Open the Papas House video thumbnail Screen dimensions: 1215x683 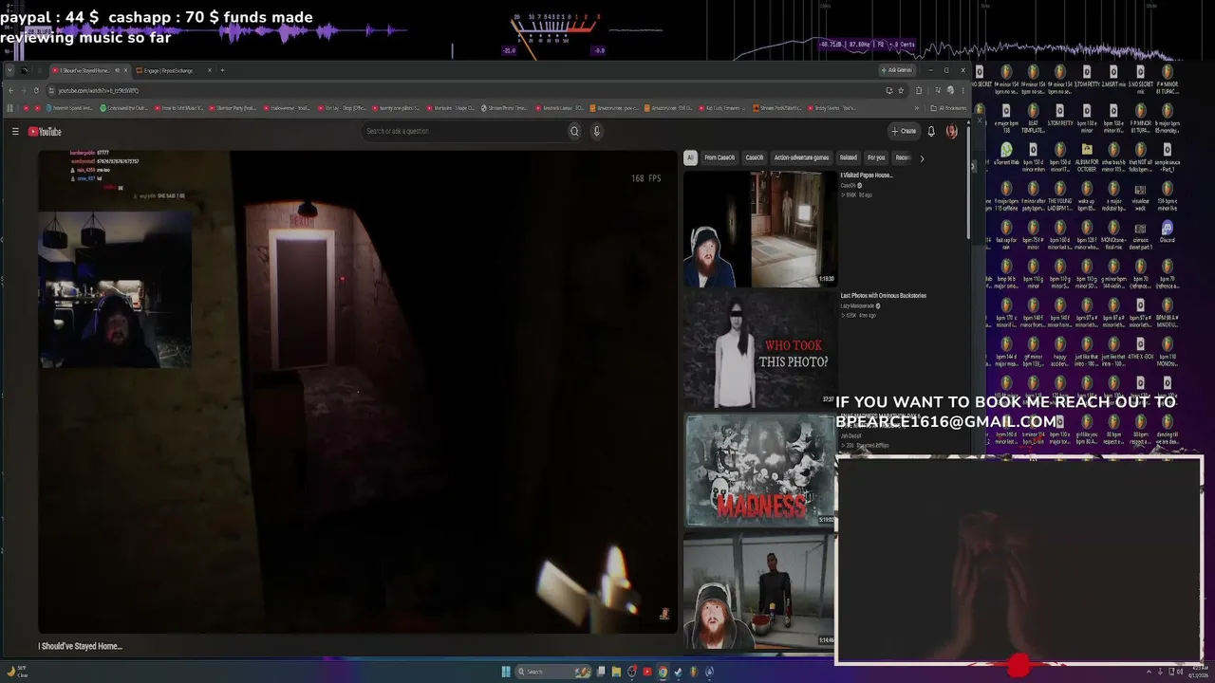pos(759,229)
